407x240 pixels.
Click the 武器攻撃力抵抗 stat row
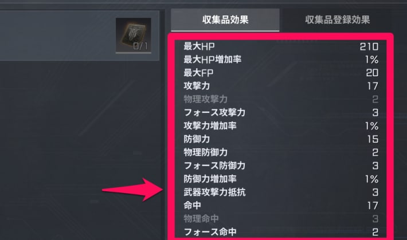pyautogui.click(x=280, y=192)
